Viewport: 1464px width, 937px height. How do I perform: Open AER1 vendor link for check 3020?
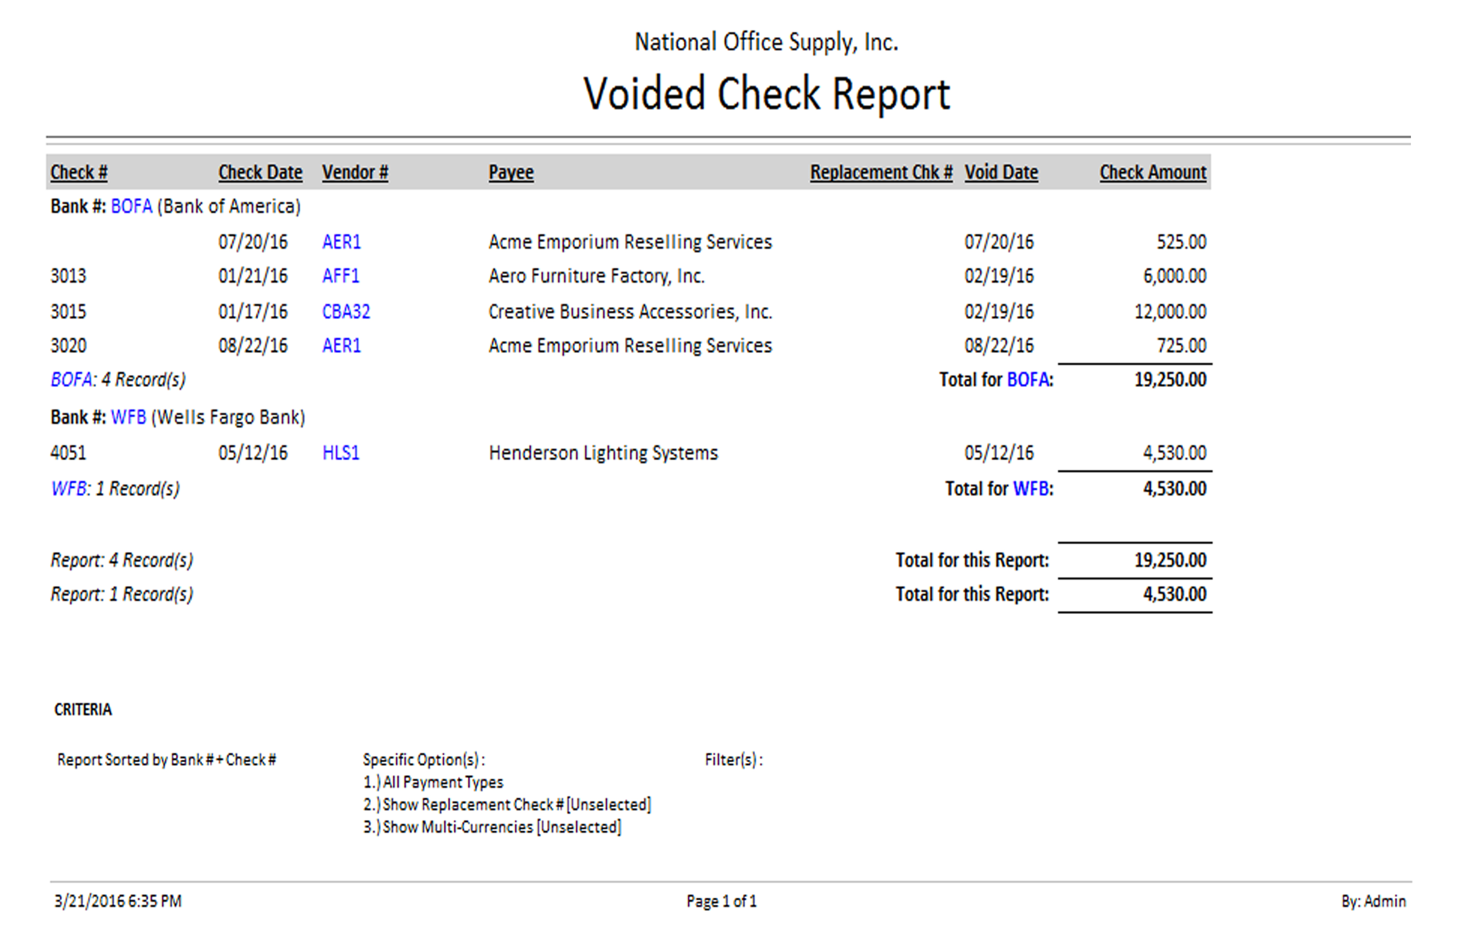click(341, 345)
